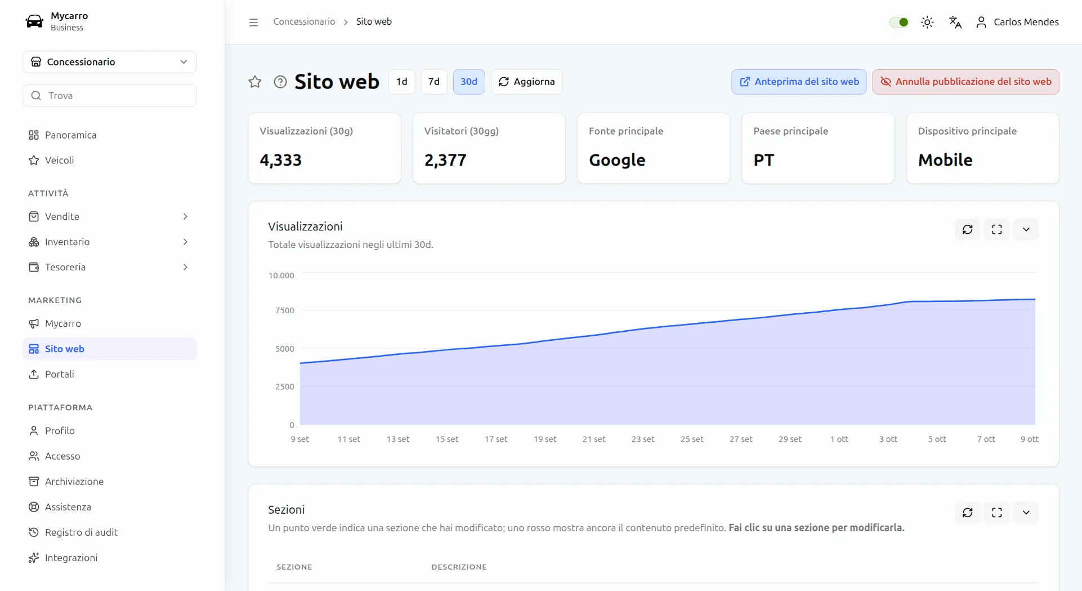Go to Concessionario breadcrumb link
Viewport: 1082px width, 591px height.
tap(304, 21)
